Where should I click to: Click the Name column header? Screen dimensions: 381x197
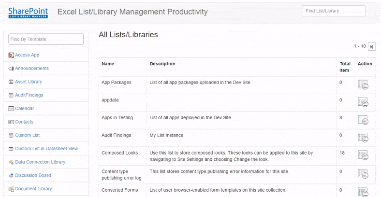coord(108,64)
